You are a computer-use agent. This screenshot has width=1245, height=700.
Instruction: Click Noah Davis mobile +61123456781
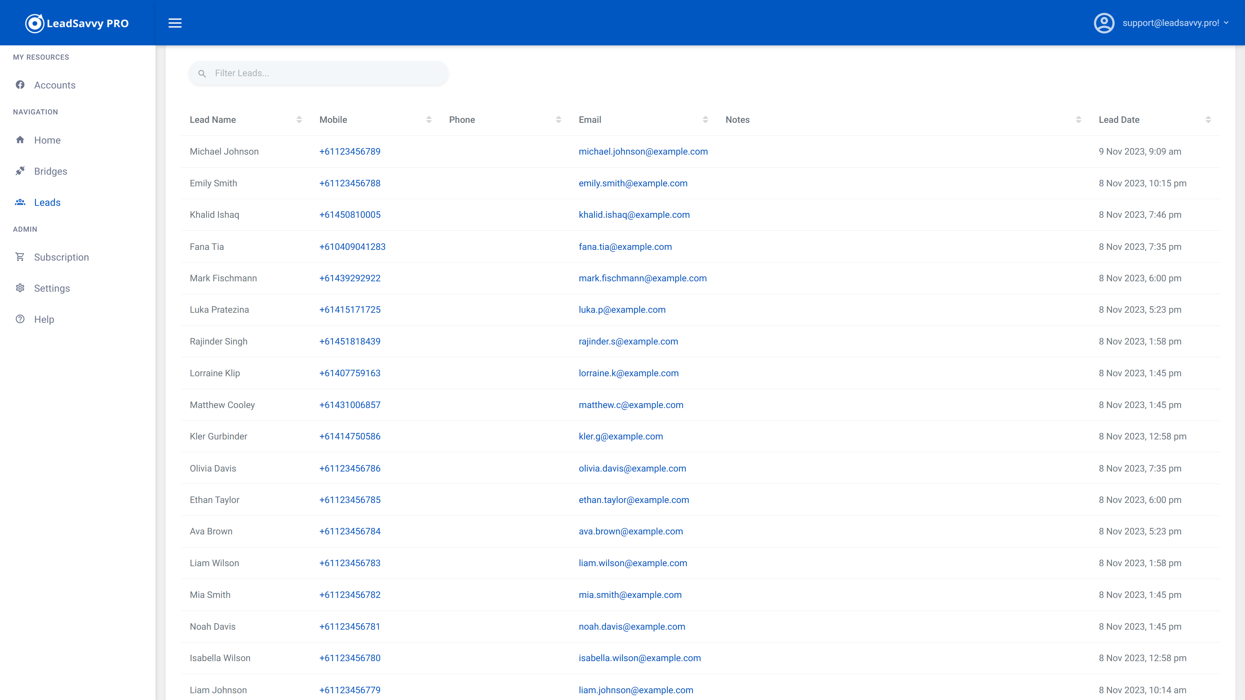click(x=350, y=626)
